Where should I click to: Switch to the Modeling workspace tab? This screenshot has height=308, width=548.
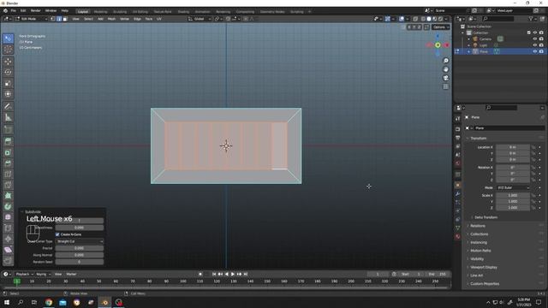pos(101,11)
